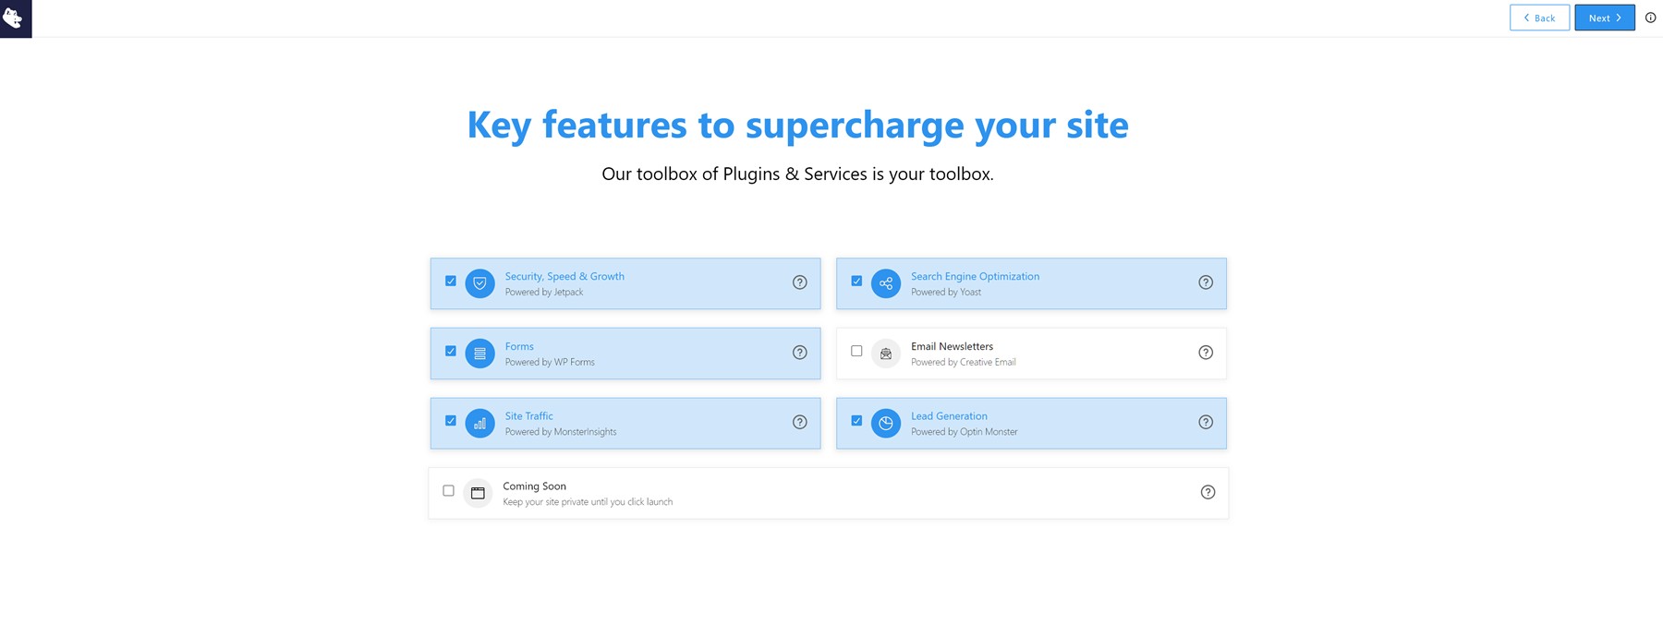Click the Jetpack shield icon
Image resolution: width=1663 pixels, height=636 pixels.
[479, 283]
